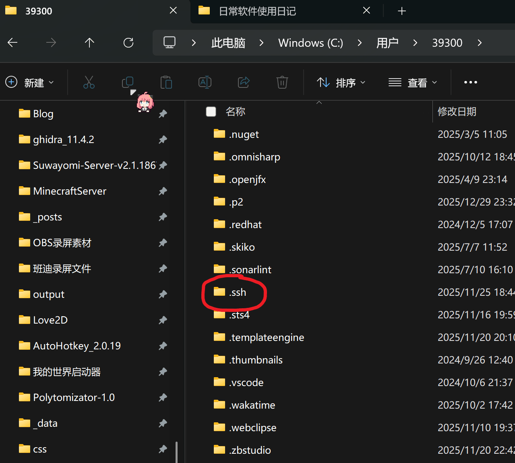Unpin MinecraftServer via its pin icon
The image size is (515, 463).
point(163,191)
